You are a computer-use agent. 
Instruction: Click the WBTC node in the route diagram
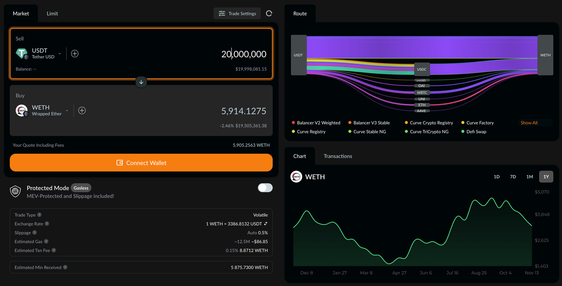[x=422, y=93]
